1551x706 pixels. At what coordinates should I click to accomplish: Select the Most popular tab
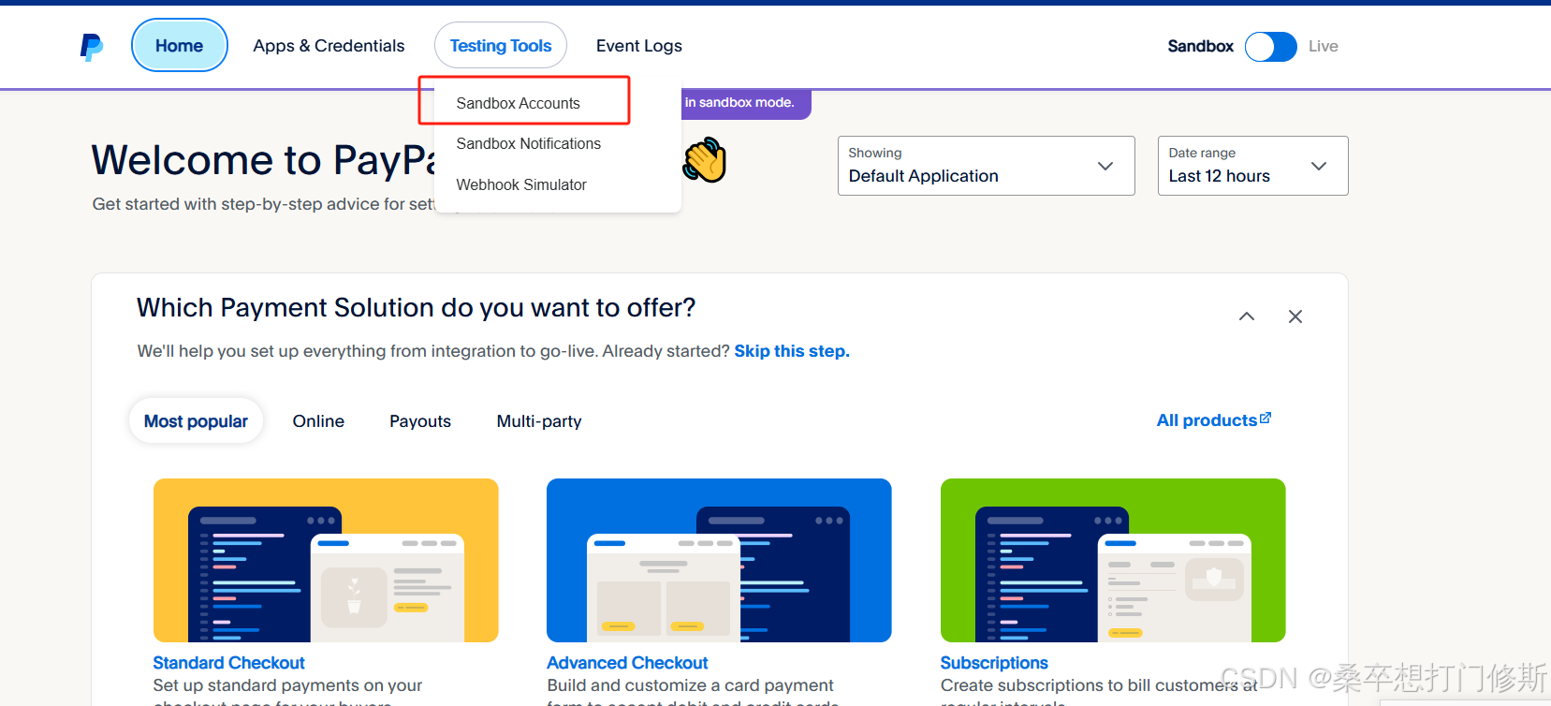click(x=196, y=421)
